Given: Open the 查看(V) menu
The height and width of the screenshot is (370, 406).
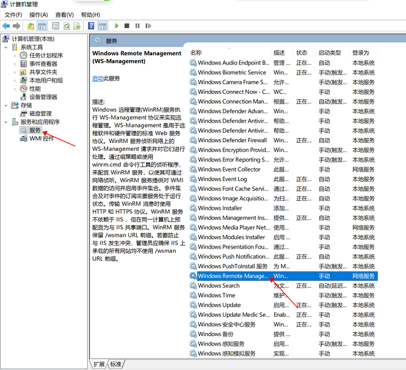Looking at the screenshot, I should [64, 14].
